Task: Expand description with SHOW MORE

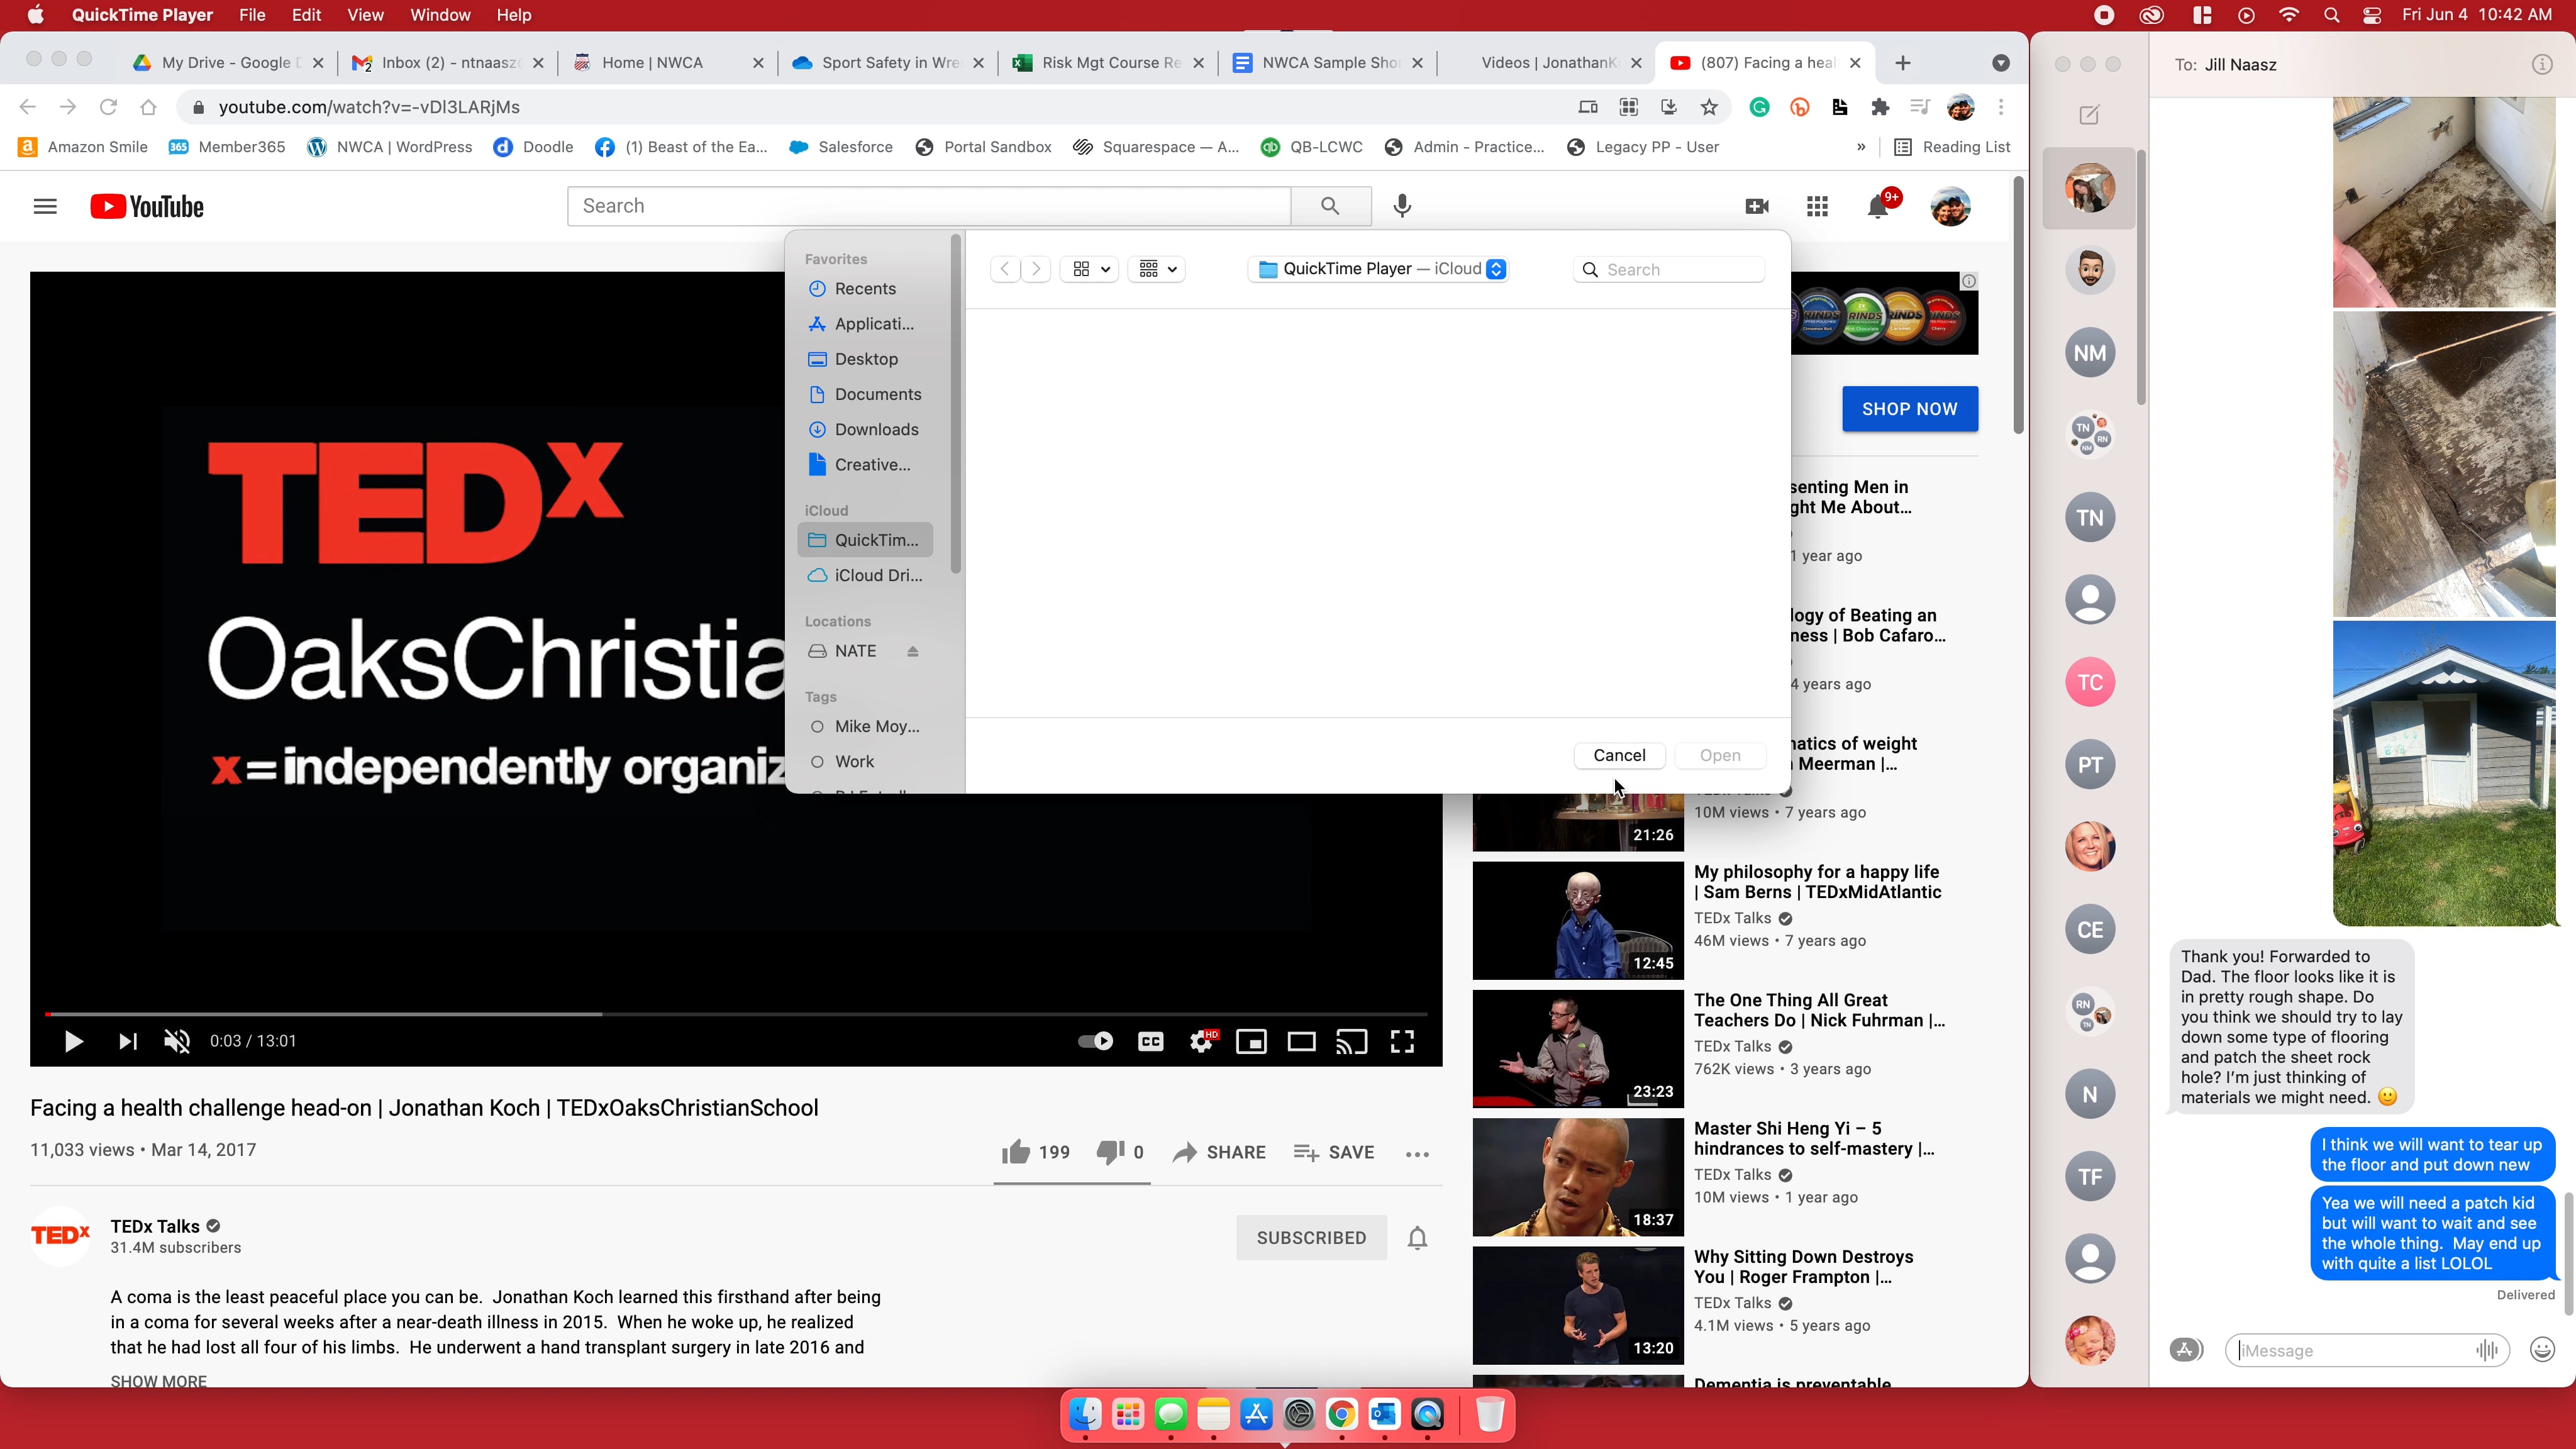Action: click(158, 1381)
